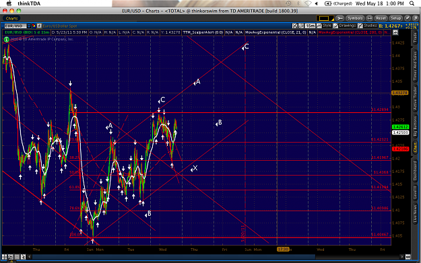
Task: Click the Wi-Fi icon in menu bar
Action: pyautogui.click(x=308, y=3)
